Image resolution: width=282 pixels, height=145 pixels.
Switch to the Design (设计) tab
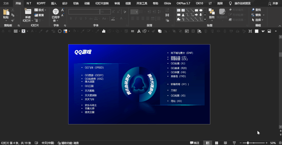[65, 3]
